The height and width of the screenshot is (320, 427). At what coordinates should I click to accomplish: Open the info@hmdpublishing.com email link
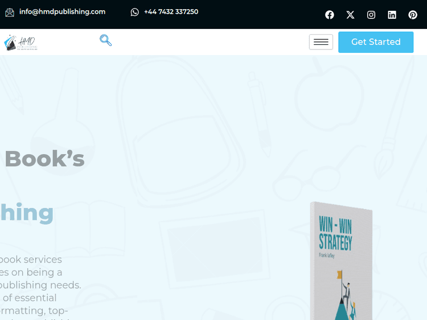[62, 12]
